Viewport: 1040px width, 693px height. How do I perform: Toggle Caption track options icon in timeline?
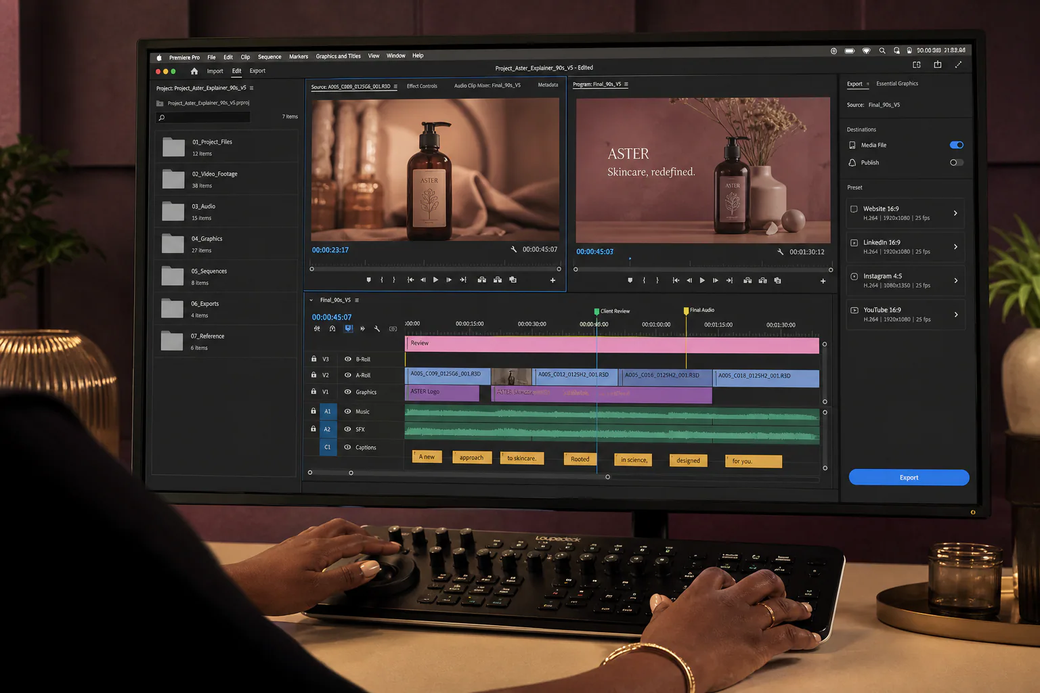[393, 329]
